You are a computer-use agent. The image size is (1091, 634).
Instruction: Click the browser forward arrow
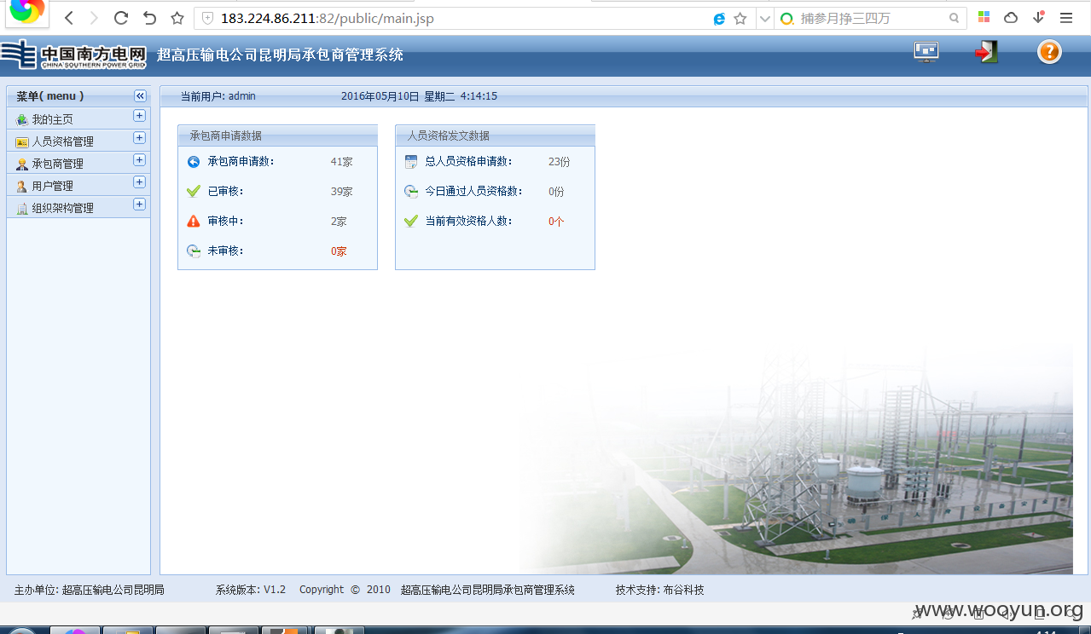tap(94, 18)
